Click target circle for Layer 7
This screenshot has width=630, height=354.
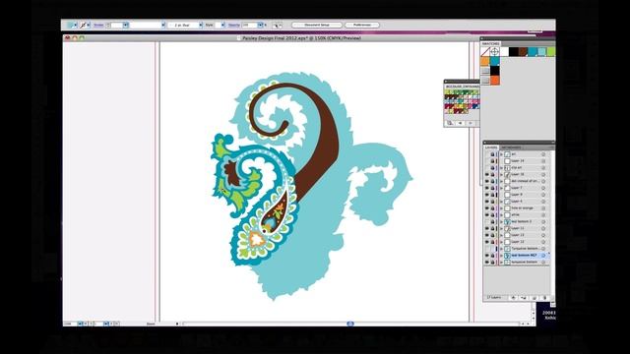point(543,188)
